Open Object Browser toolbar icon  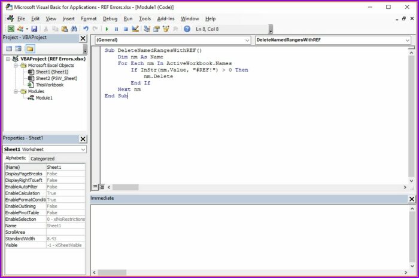pos(166,29)
